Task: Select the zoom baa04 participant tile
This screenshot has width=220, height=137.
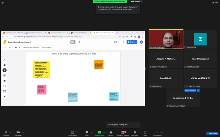Action: [x=200, y=39]
